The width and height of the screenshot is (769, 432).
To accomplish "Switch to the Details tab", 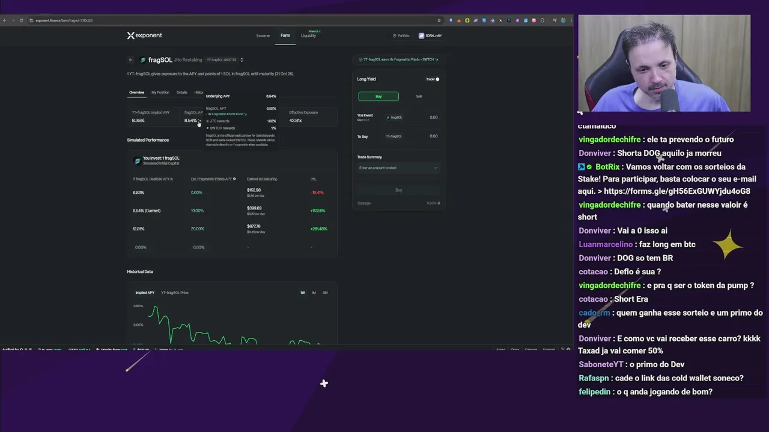I will (182, 92).
